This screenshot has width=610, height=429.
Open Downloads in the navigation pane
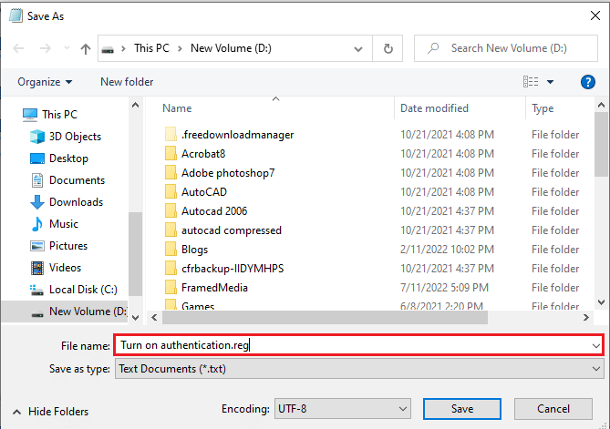(76, 202)
